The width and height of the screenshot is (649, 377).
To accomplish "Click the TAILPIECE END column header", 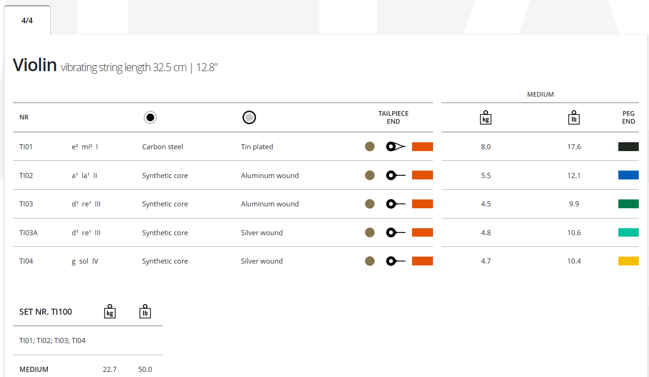I will [x=393, y=118].
